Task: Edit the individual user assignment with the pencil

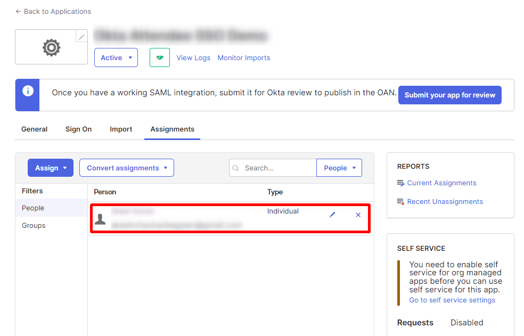Action: [332, 215]
